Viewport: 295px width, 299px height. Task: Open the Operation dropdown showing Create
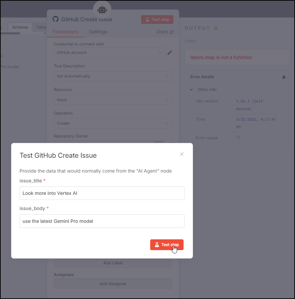click(x=113, y=123)
